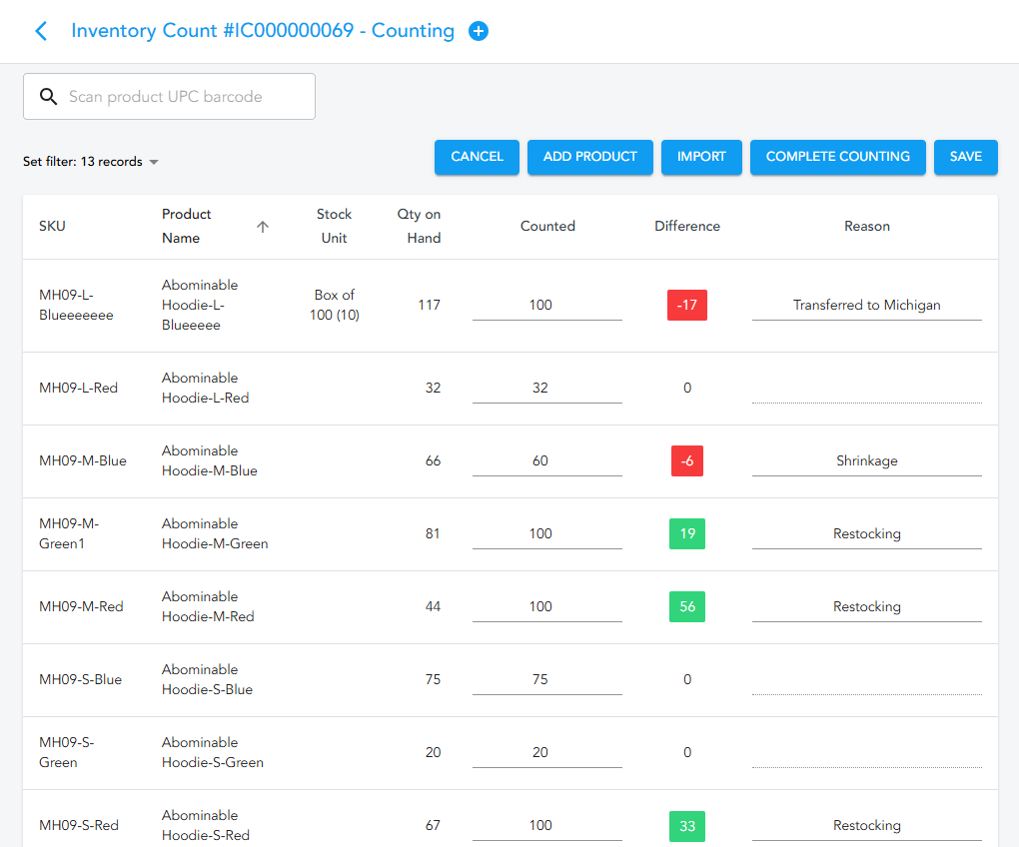Click the back arrow icon
The height and width of the screenshot is (847, 1019).
[x=41, y=31]
